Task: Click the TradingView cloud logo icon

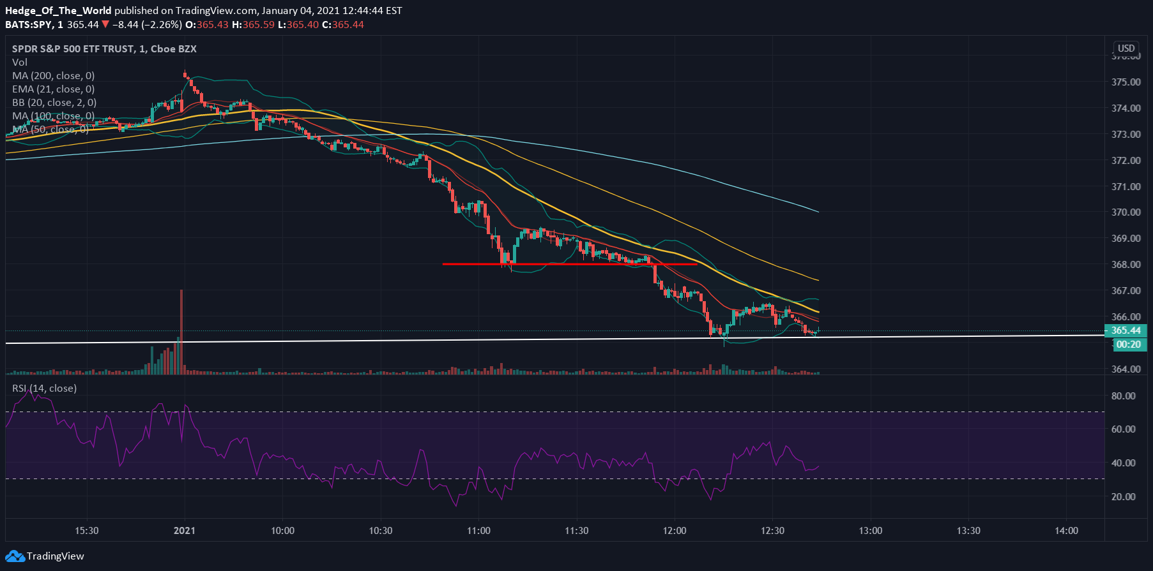Action: click(x=15, y=556)
